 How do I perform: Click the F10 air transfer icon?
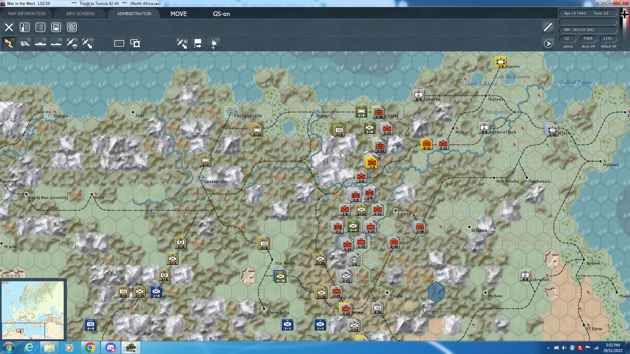[87, 43]
